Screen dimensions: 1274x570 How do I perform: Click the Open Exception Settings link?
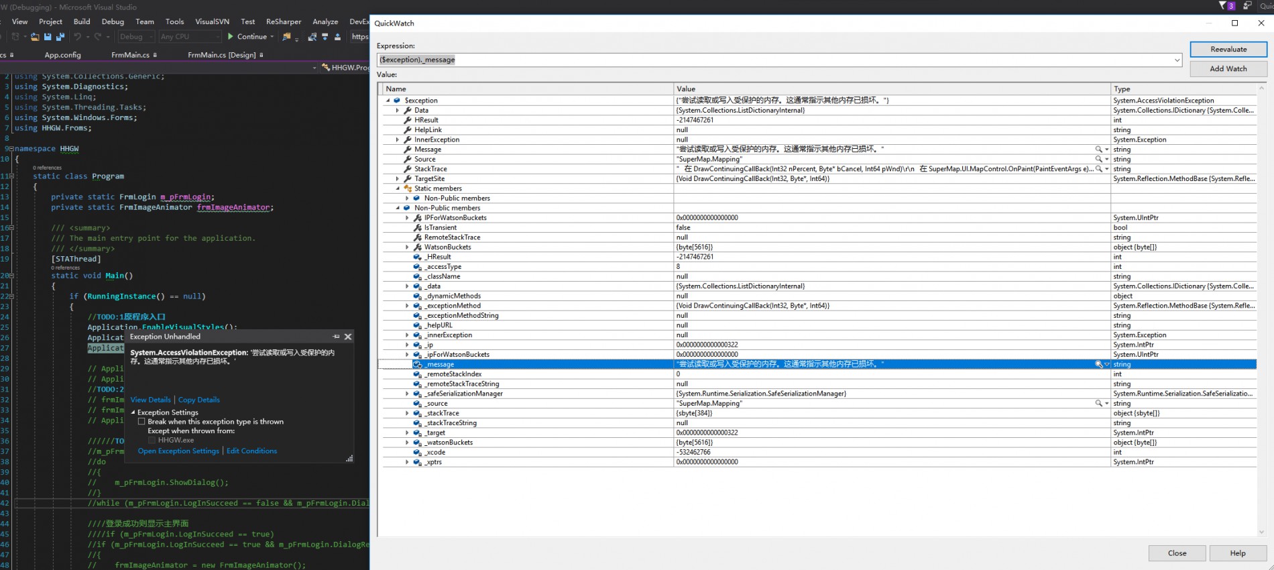click(178, 451)
